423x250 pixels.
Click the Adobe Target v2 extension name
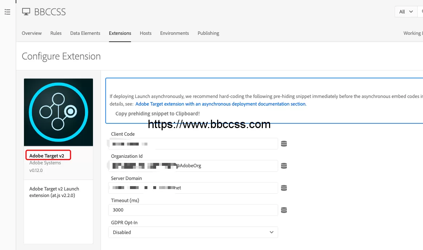tap(47, 156)
